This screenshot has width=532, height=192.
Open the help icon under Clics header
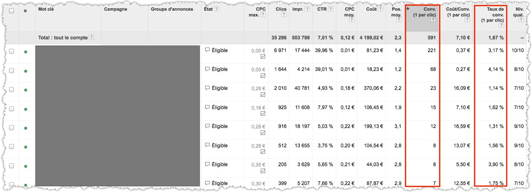(x=284, y=14)
